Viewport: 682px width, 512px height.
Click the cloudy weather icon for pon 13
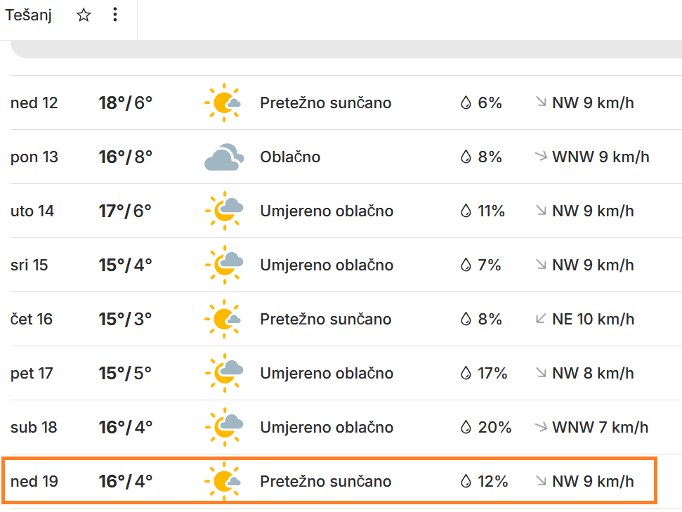pos(223,157)
